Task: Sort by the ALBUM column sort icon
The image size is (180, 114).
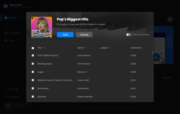Action: coord(110,48)
